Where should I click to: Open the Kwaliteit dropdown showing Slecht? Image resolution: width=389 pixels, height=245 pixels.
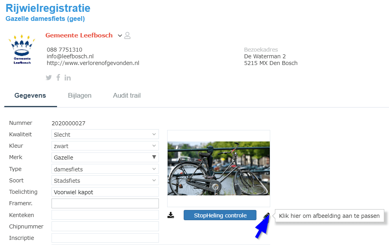point(105,134)
